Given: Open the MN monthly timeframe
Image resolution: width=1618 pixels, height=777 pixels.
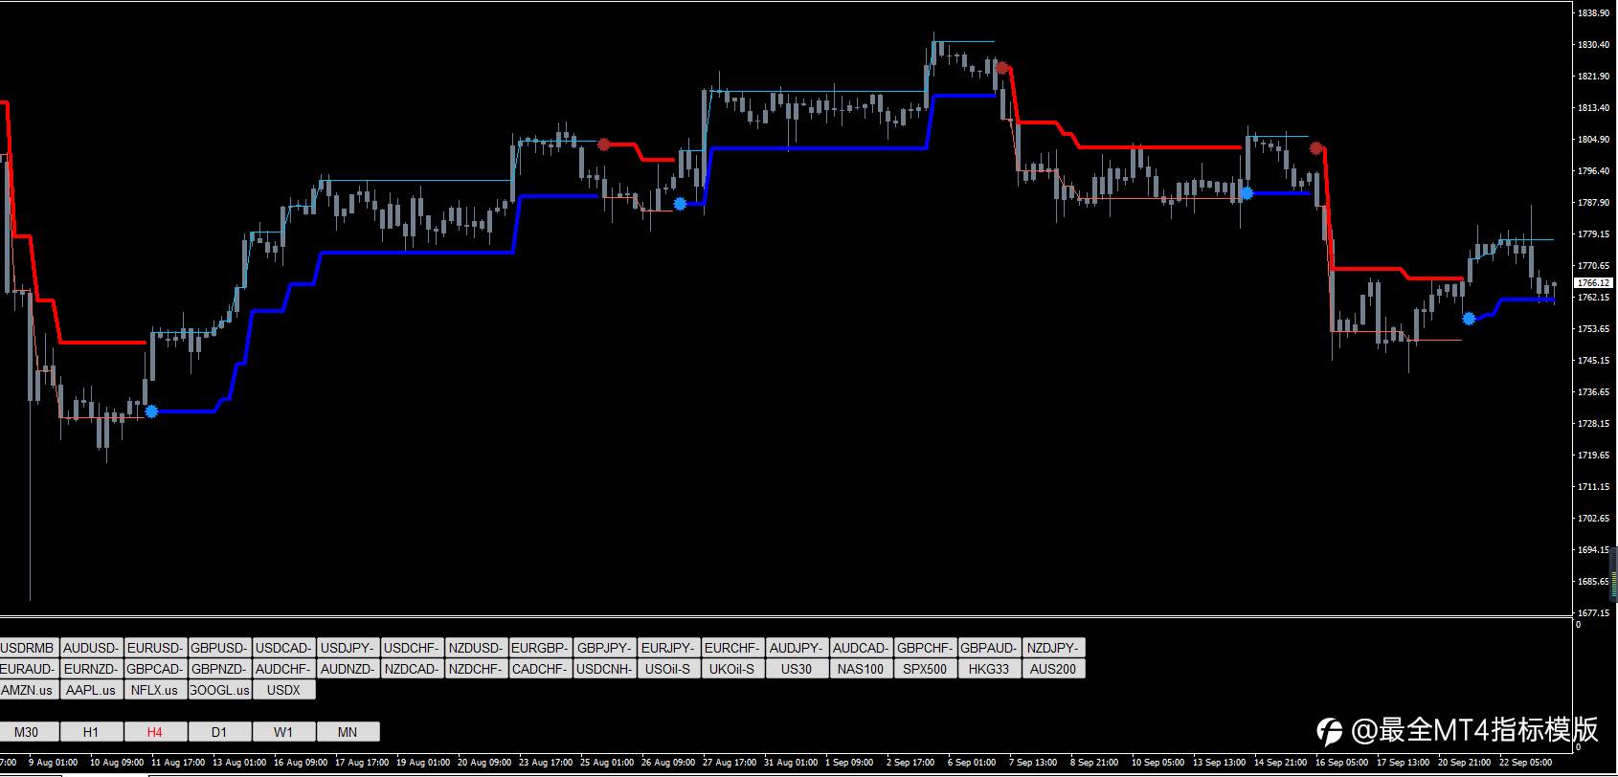Looking at the screenshot, I should pyautogui.click(x=348, y=732).
